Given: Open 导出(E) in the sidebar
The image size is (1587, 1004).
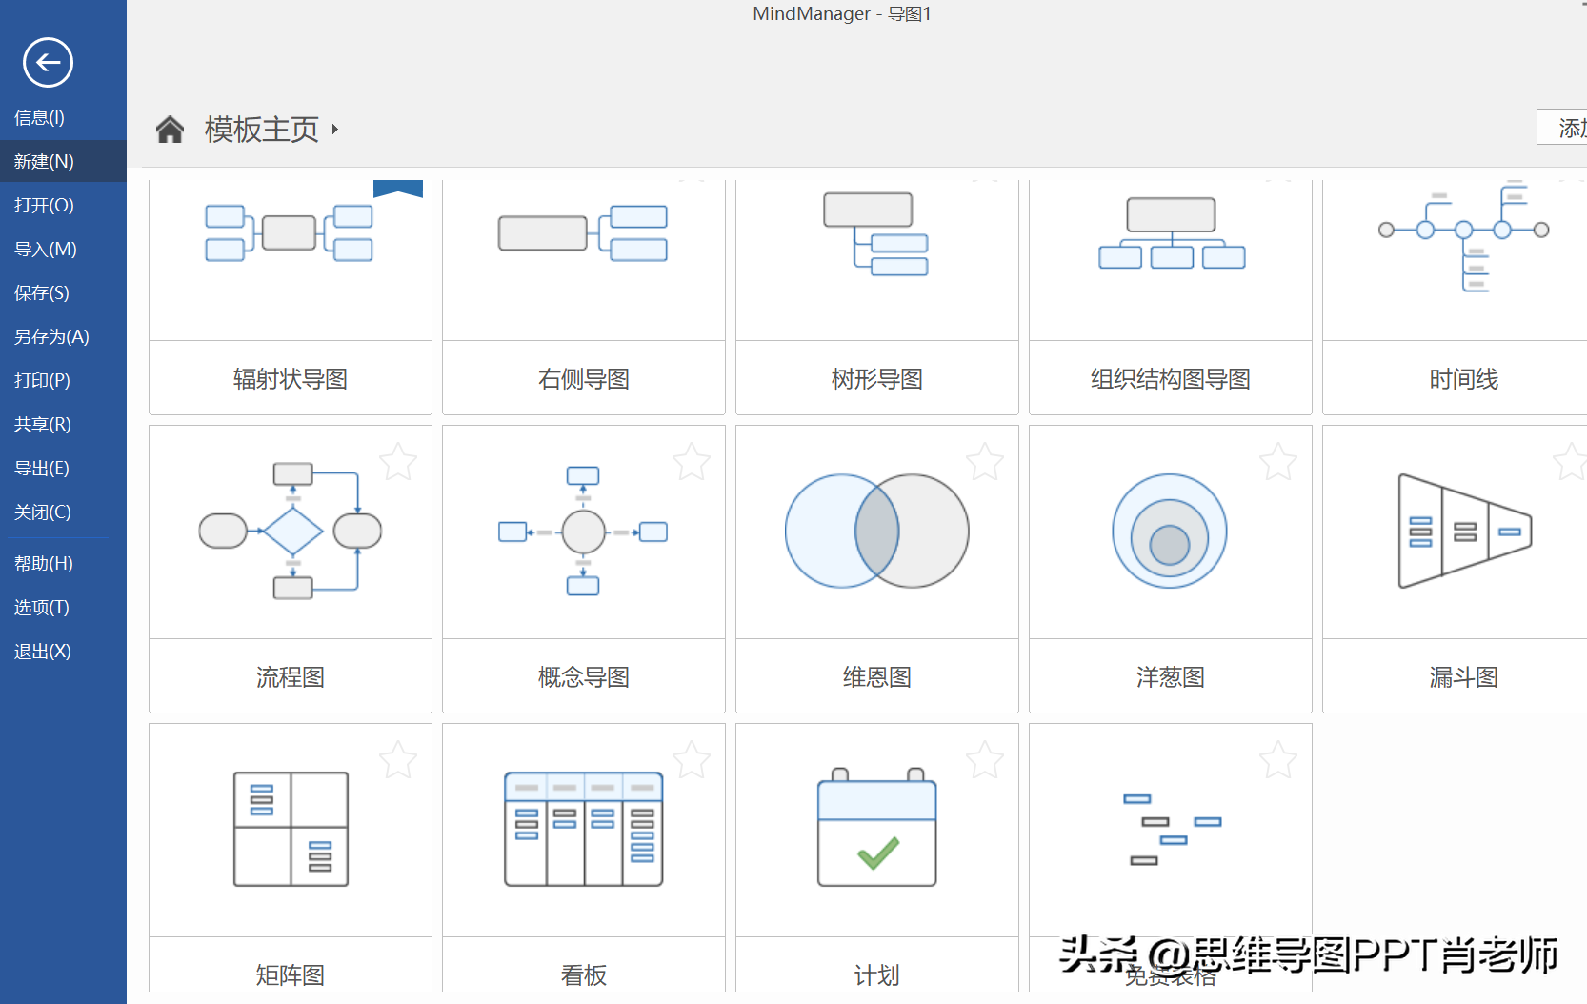Looking at the screenshot, I should [63, 469].
